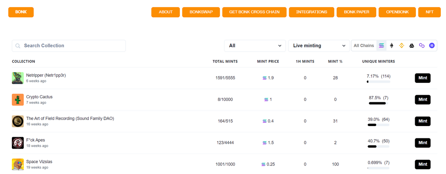Open The Art of Field Recording name
The height and width of the screenshot is (174, 446).
pos(70,118)
